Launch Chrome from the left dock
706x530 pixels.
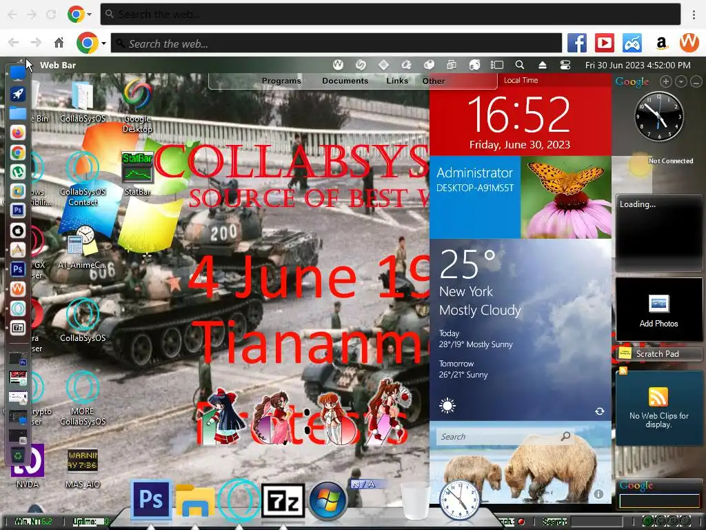(17, 153)
